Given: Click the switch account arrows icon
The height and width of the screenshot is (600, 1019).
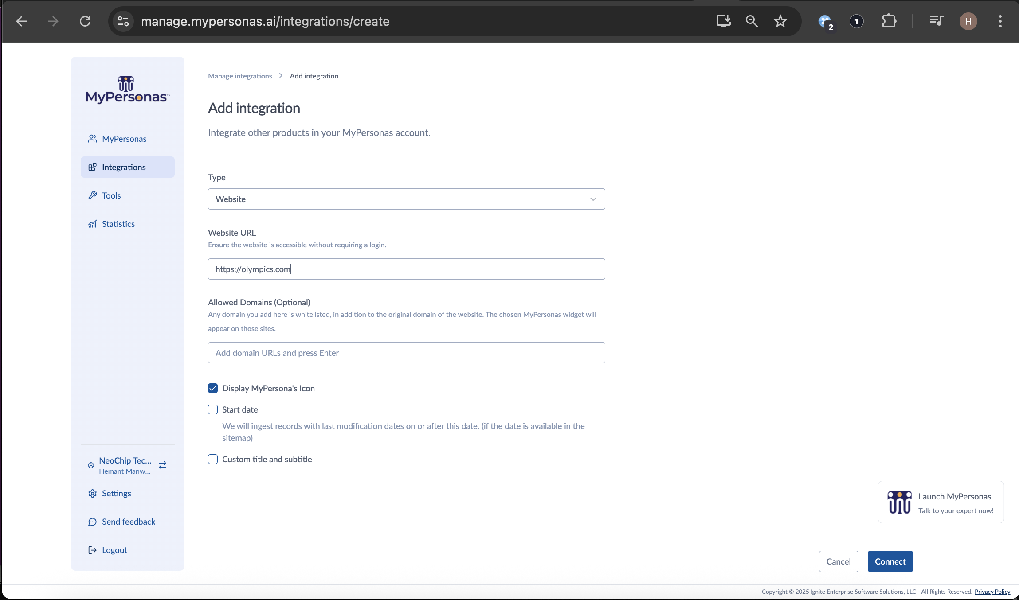Looking at the screenshot, I should (x=163, y=465).
